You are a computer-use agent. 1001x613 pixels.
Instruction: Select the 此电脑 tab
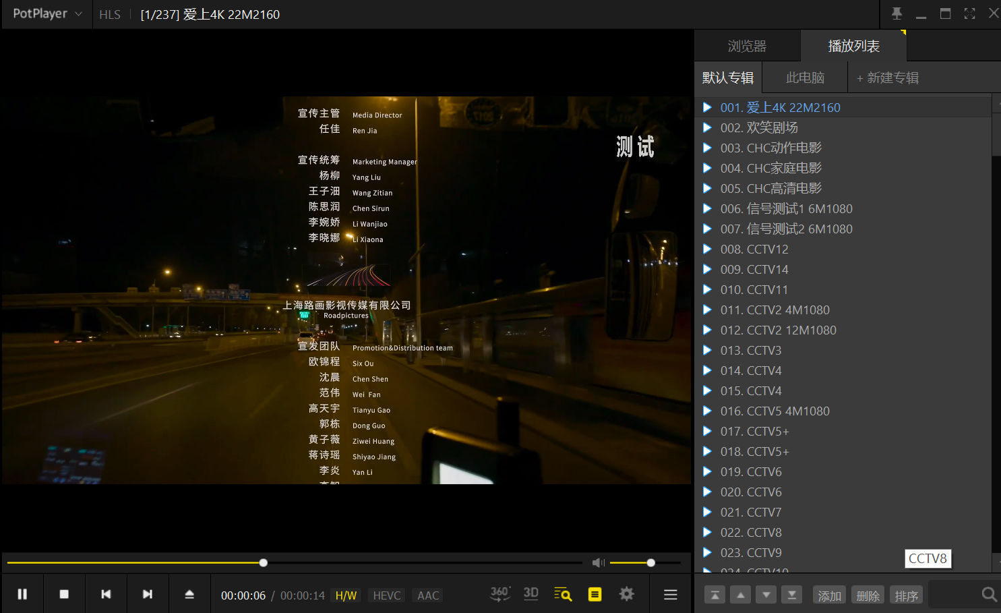[805, 78]
